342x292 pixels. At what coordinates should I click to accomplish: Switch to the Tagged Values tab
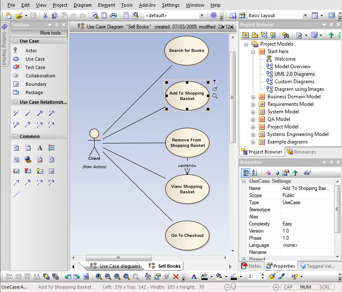[x=318, y=266]
